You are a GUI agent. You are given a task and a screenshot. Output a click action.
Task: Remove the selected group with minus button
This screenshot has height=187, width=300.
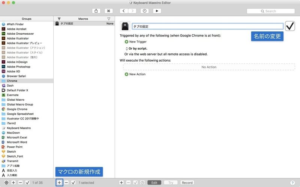(x=21, y=183)
